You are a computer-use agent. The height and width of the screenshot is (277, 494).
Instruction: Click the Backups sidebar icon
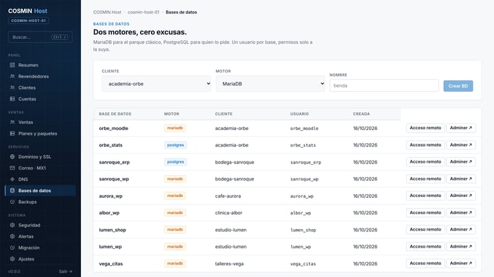pyautogui.click(x=12, y=202)
